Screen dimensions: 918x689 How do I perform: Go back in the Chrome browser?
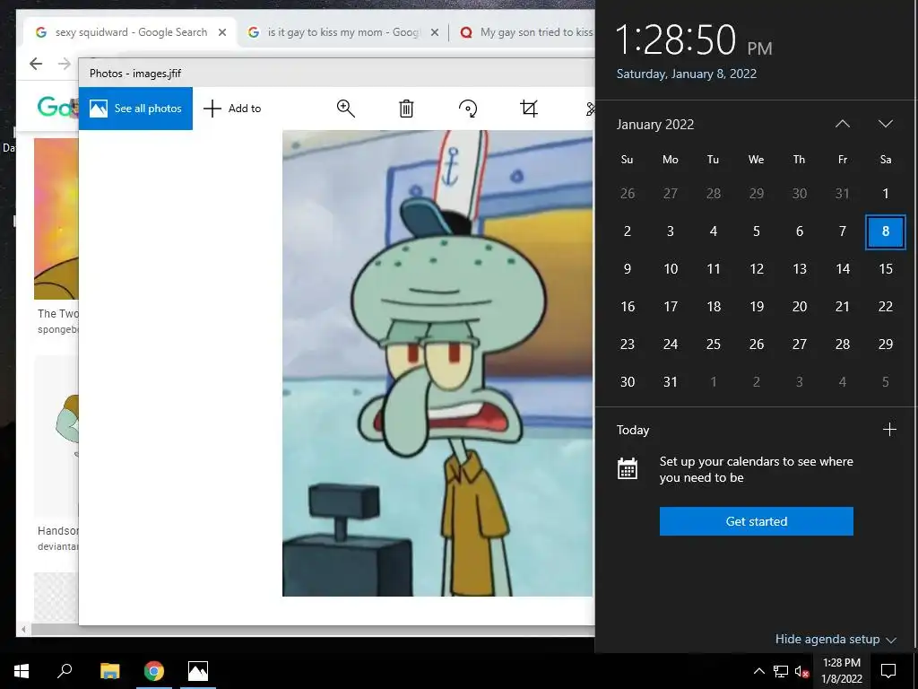36,64
